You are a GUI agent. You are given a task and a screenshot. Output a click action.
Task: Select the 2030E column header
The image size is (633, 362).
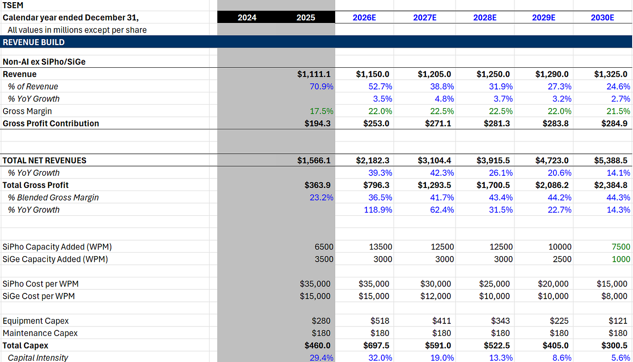point(603,17)
